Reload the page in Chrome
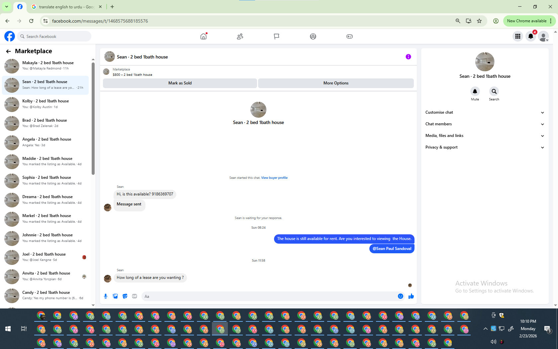 31,21
